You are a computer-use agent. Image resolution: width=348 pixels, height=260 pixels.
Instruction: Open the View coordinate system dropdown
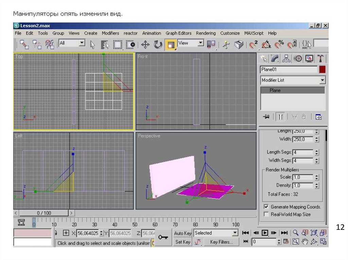tap(201, 43)
